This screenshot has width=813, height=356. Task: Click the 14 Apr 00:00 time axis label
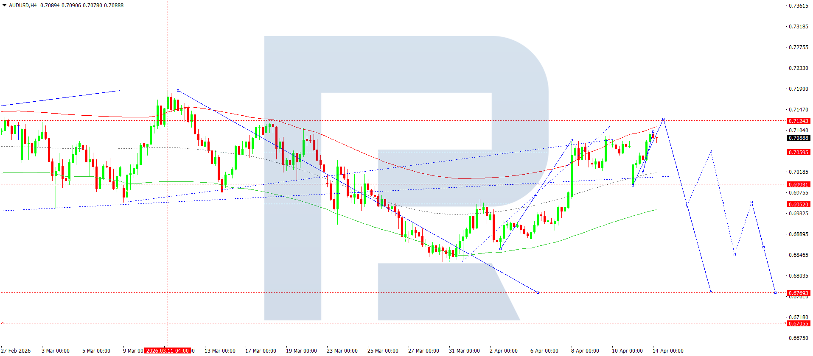coord(667,350)
